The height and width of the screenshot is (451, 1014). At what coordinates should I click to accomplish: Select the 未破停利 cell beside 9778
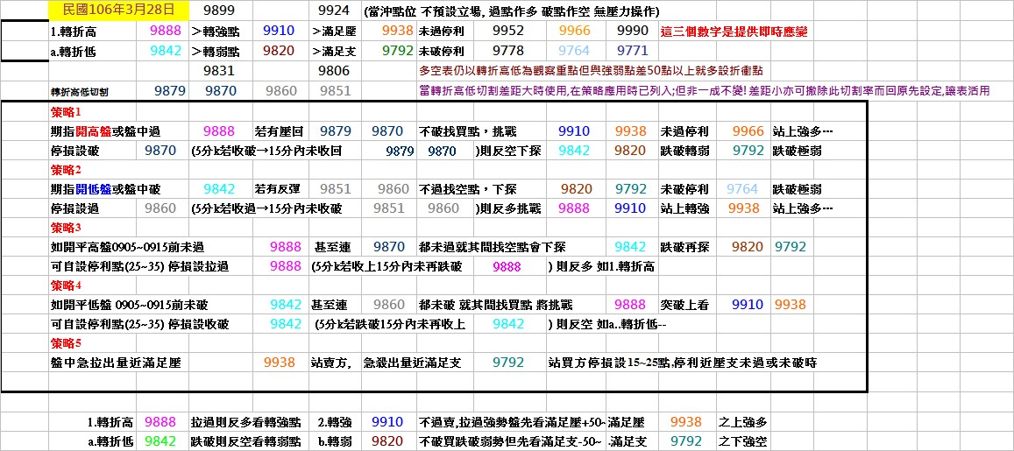tap(440, 52)
